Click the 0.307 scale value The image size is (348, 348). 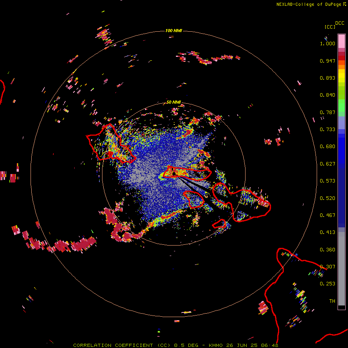click(x=328, y=267)
